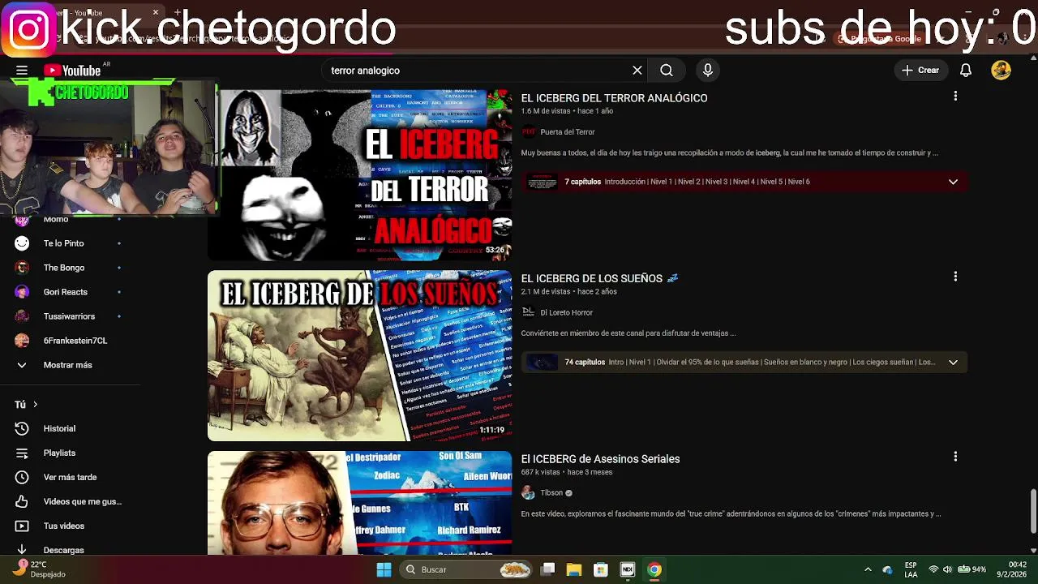Submit search with the magnifier button
1038x584 pixels.
tap(667, 71)
